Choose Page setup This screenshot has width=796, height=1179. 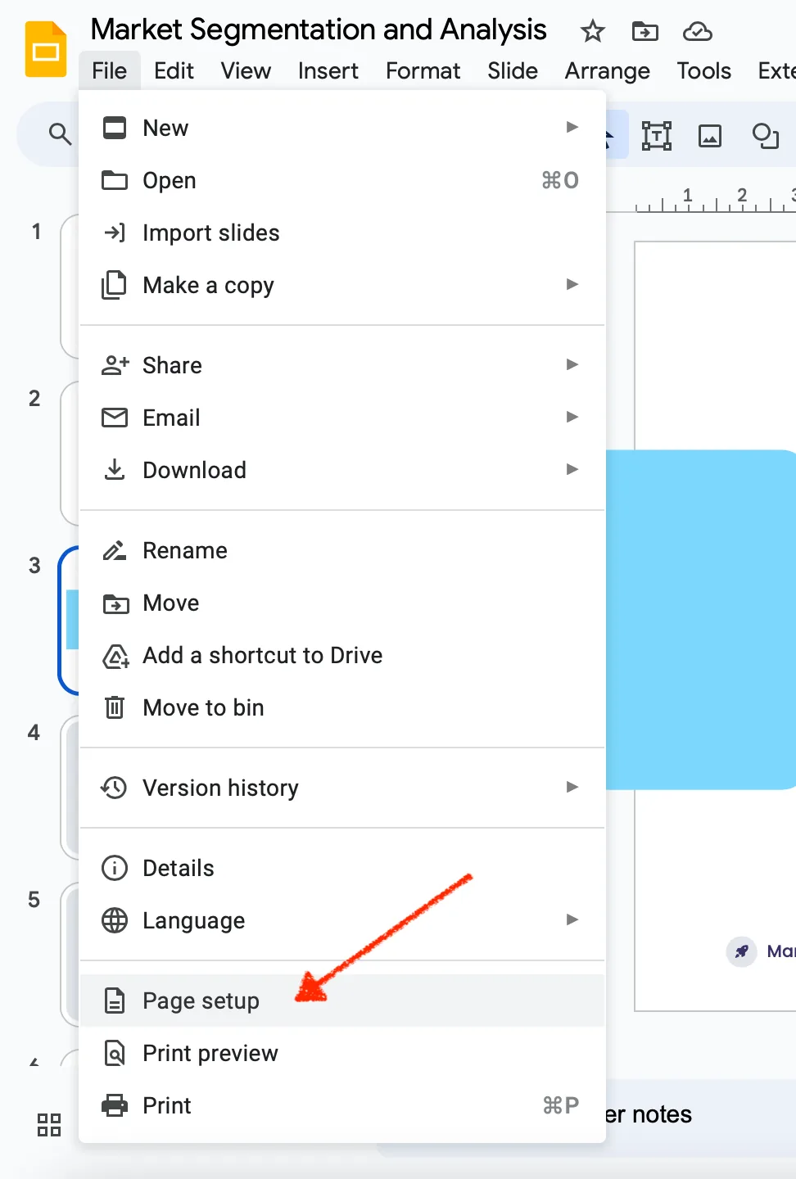coord(342,1001)
